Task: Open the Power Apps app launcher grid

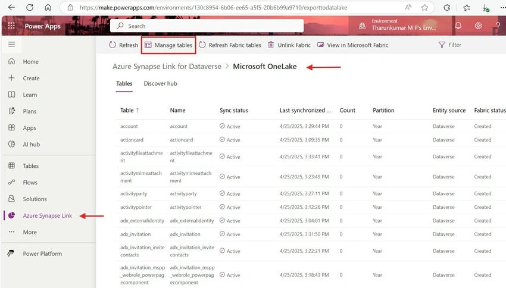Action: pyautogui.click(x=11, y=26)
